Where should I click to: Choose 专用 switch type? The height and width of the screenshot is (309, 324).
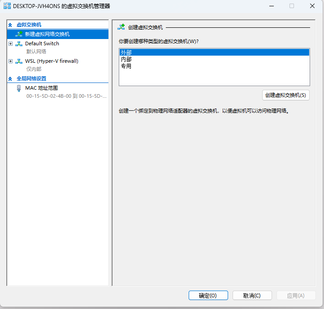[214, 66]
